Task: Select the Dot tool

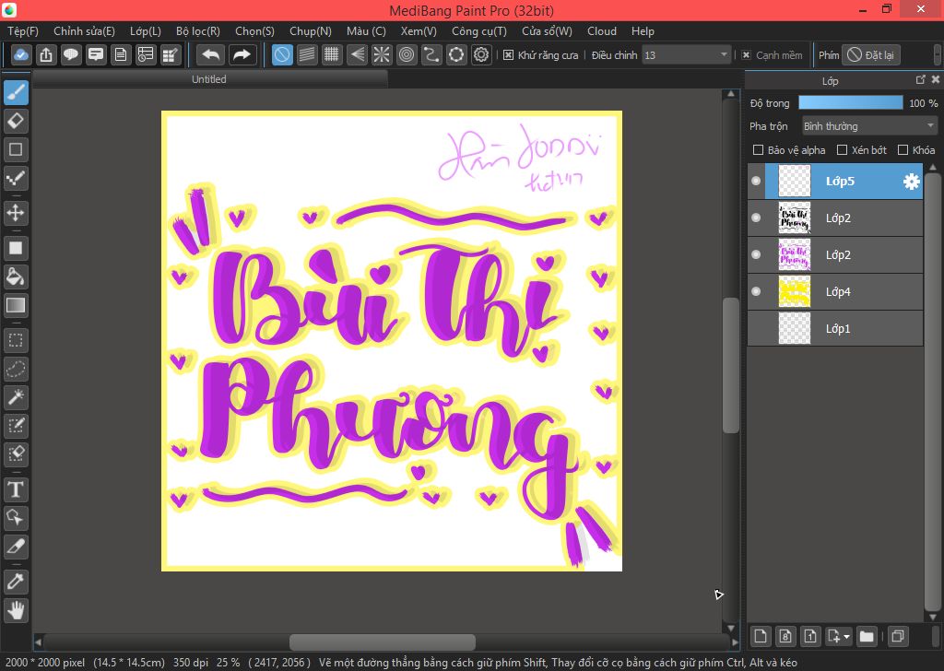Action: tap(16, 178)
